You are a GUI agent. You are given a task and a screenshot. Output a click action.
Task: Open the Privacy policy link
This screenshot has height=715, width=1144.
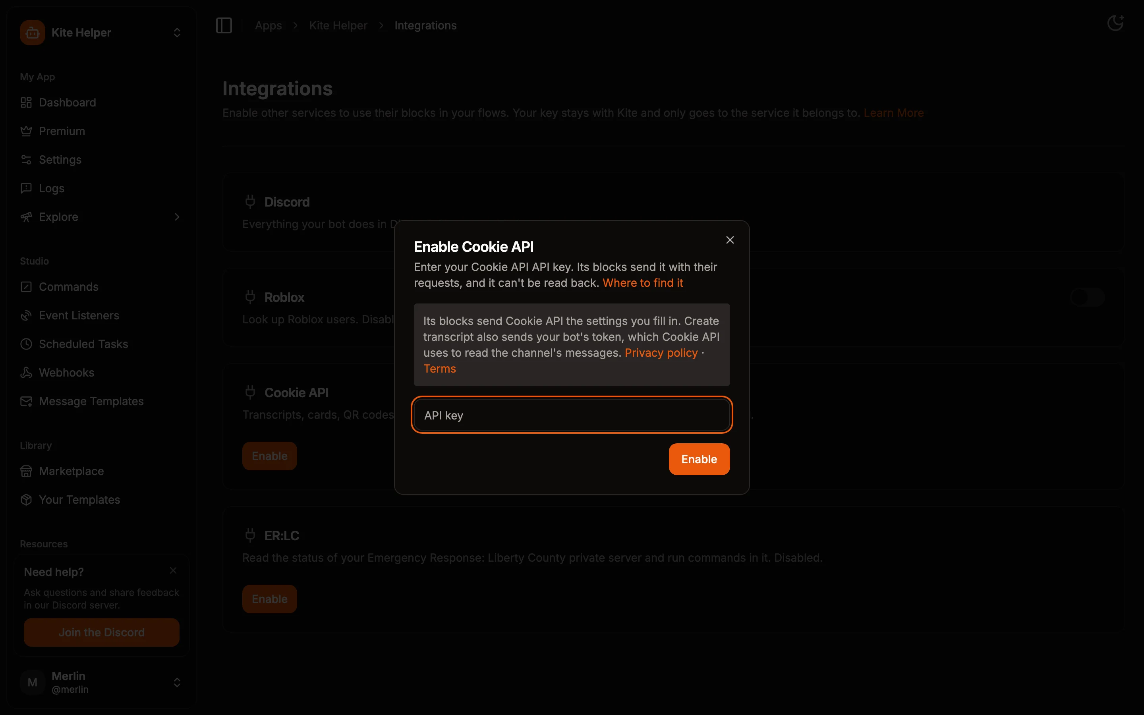[x=661, y=353]
